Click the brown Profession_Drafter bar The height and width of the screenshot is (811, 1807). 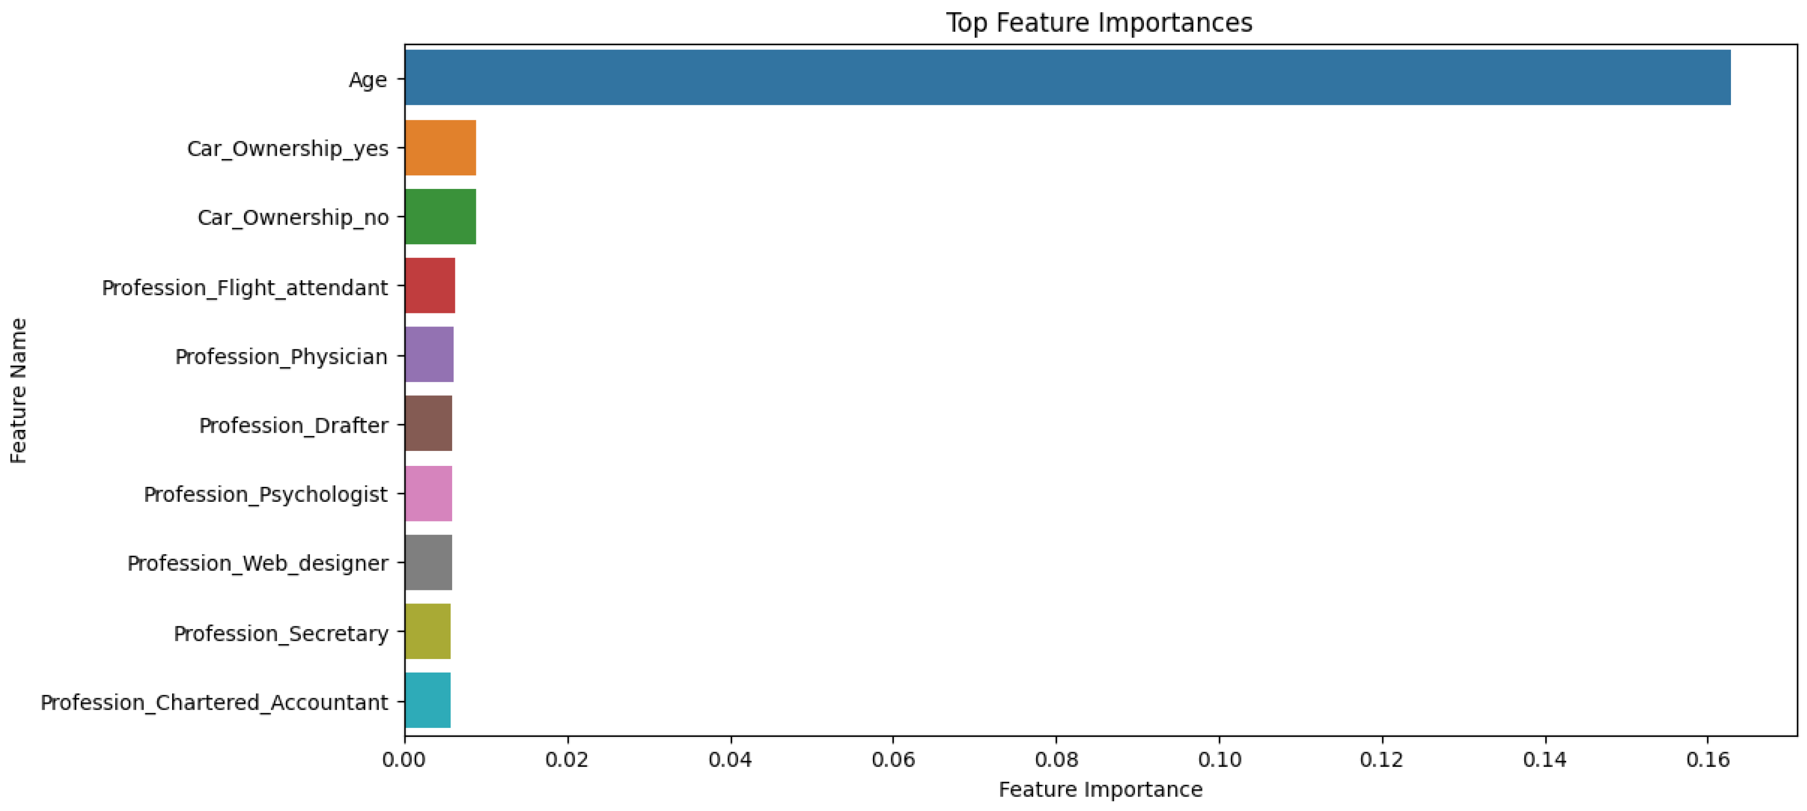(429, 423)
